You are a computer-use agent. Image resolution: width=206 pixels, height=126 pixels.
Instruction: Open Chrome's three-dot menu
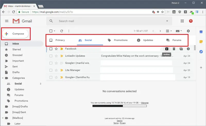pos(203,12)
